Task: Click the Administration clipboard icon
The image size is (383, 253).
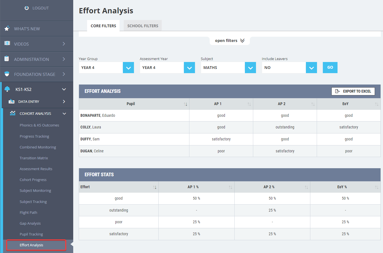Action: click(x=7, y=59)
